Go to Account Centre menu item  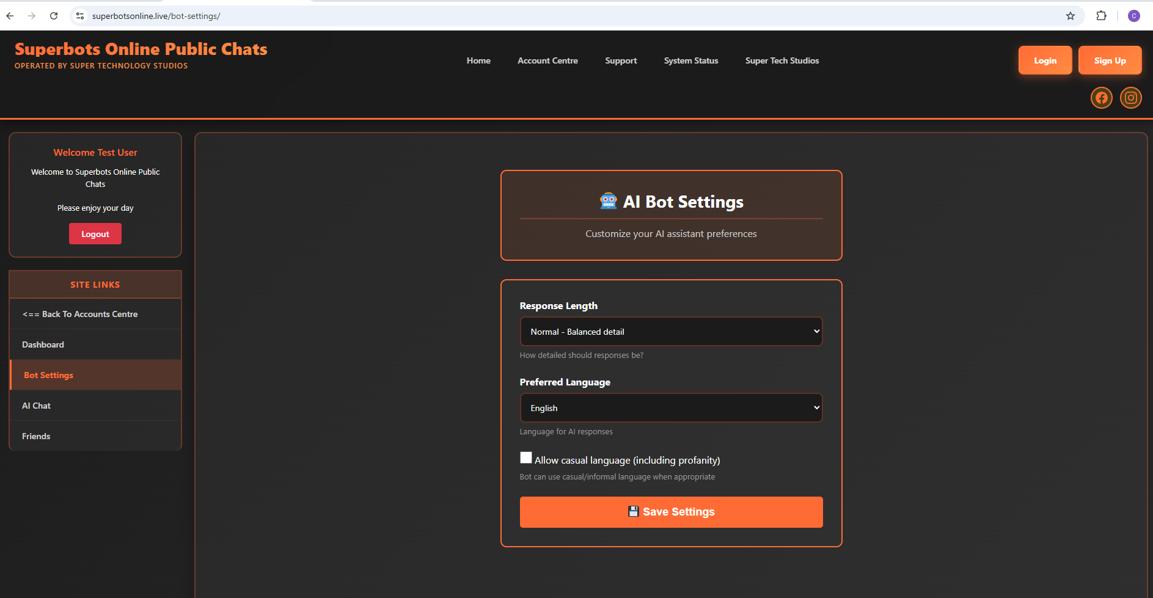(x=547, y=60)
